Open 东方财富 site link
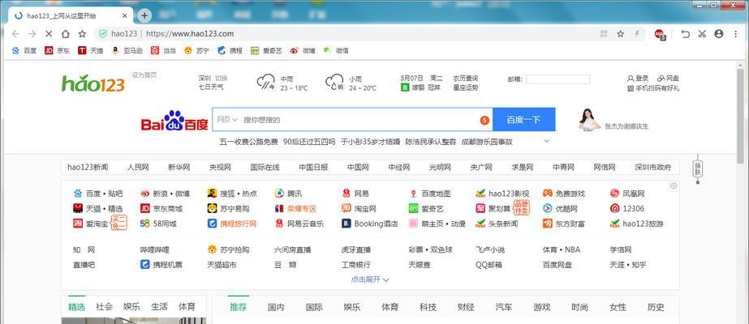Screen dimensions: 749x324 point(564,224)
